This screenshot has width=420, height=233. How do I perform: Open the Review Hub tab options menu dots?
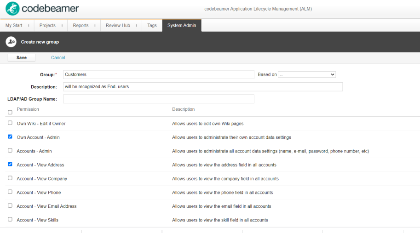point(136,26)
